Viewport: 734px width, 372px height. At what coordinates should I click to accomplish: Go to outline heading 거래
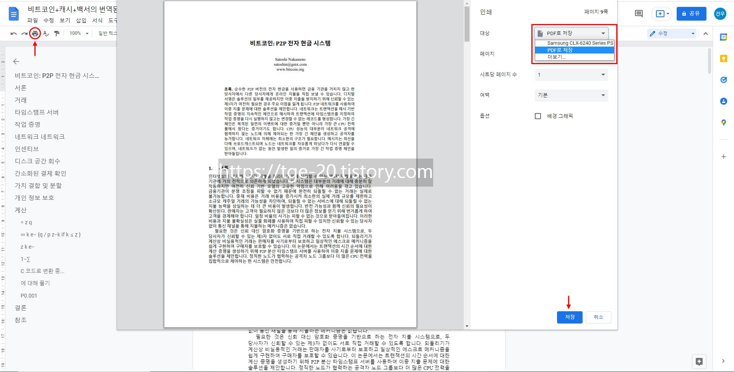pos(21,100)
